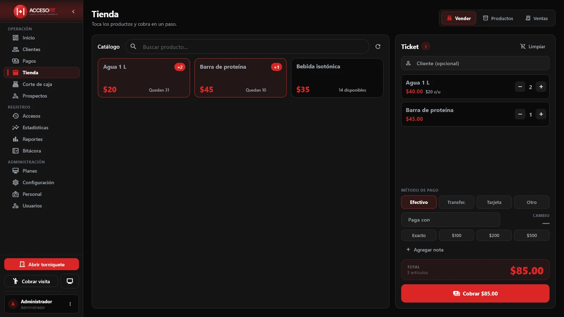Refresh the catalog with the reload icon
This screenshot has width=564, height=317.
pos(378,46)
